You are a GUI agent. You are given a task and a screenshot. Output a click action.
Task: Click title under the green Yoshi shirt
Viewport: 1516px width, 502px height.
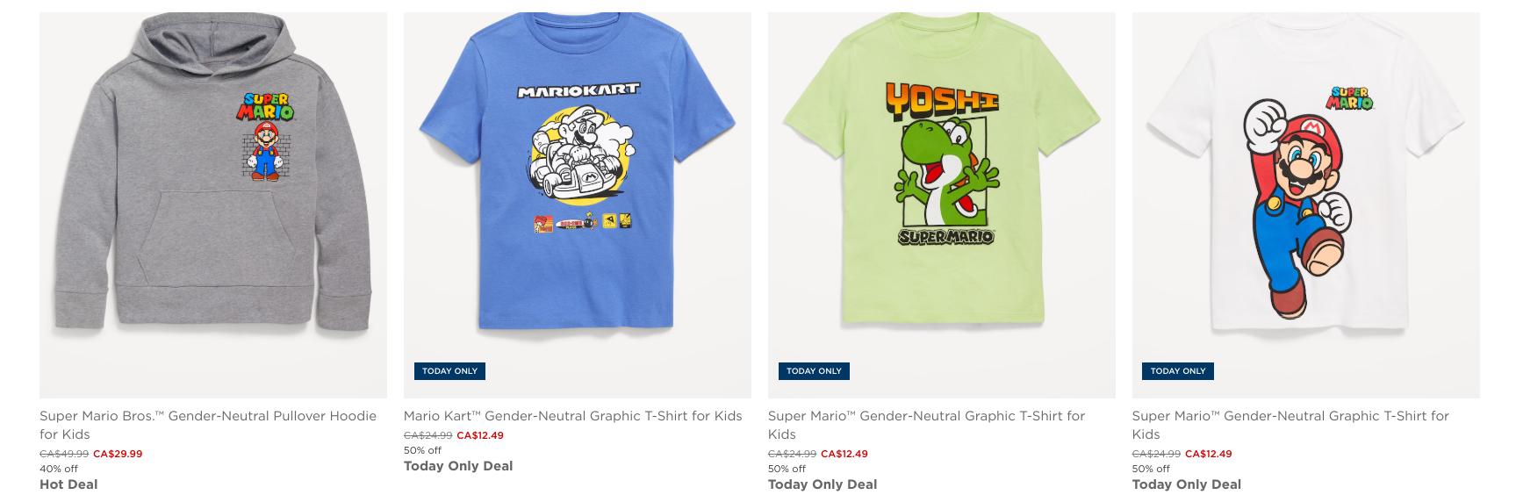(926, 425)
